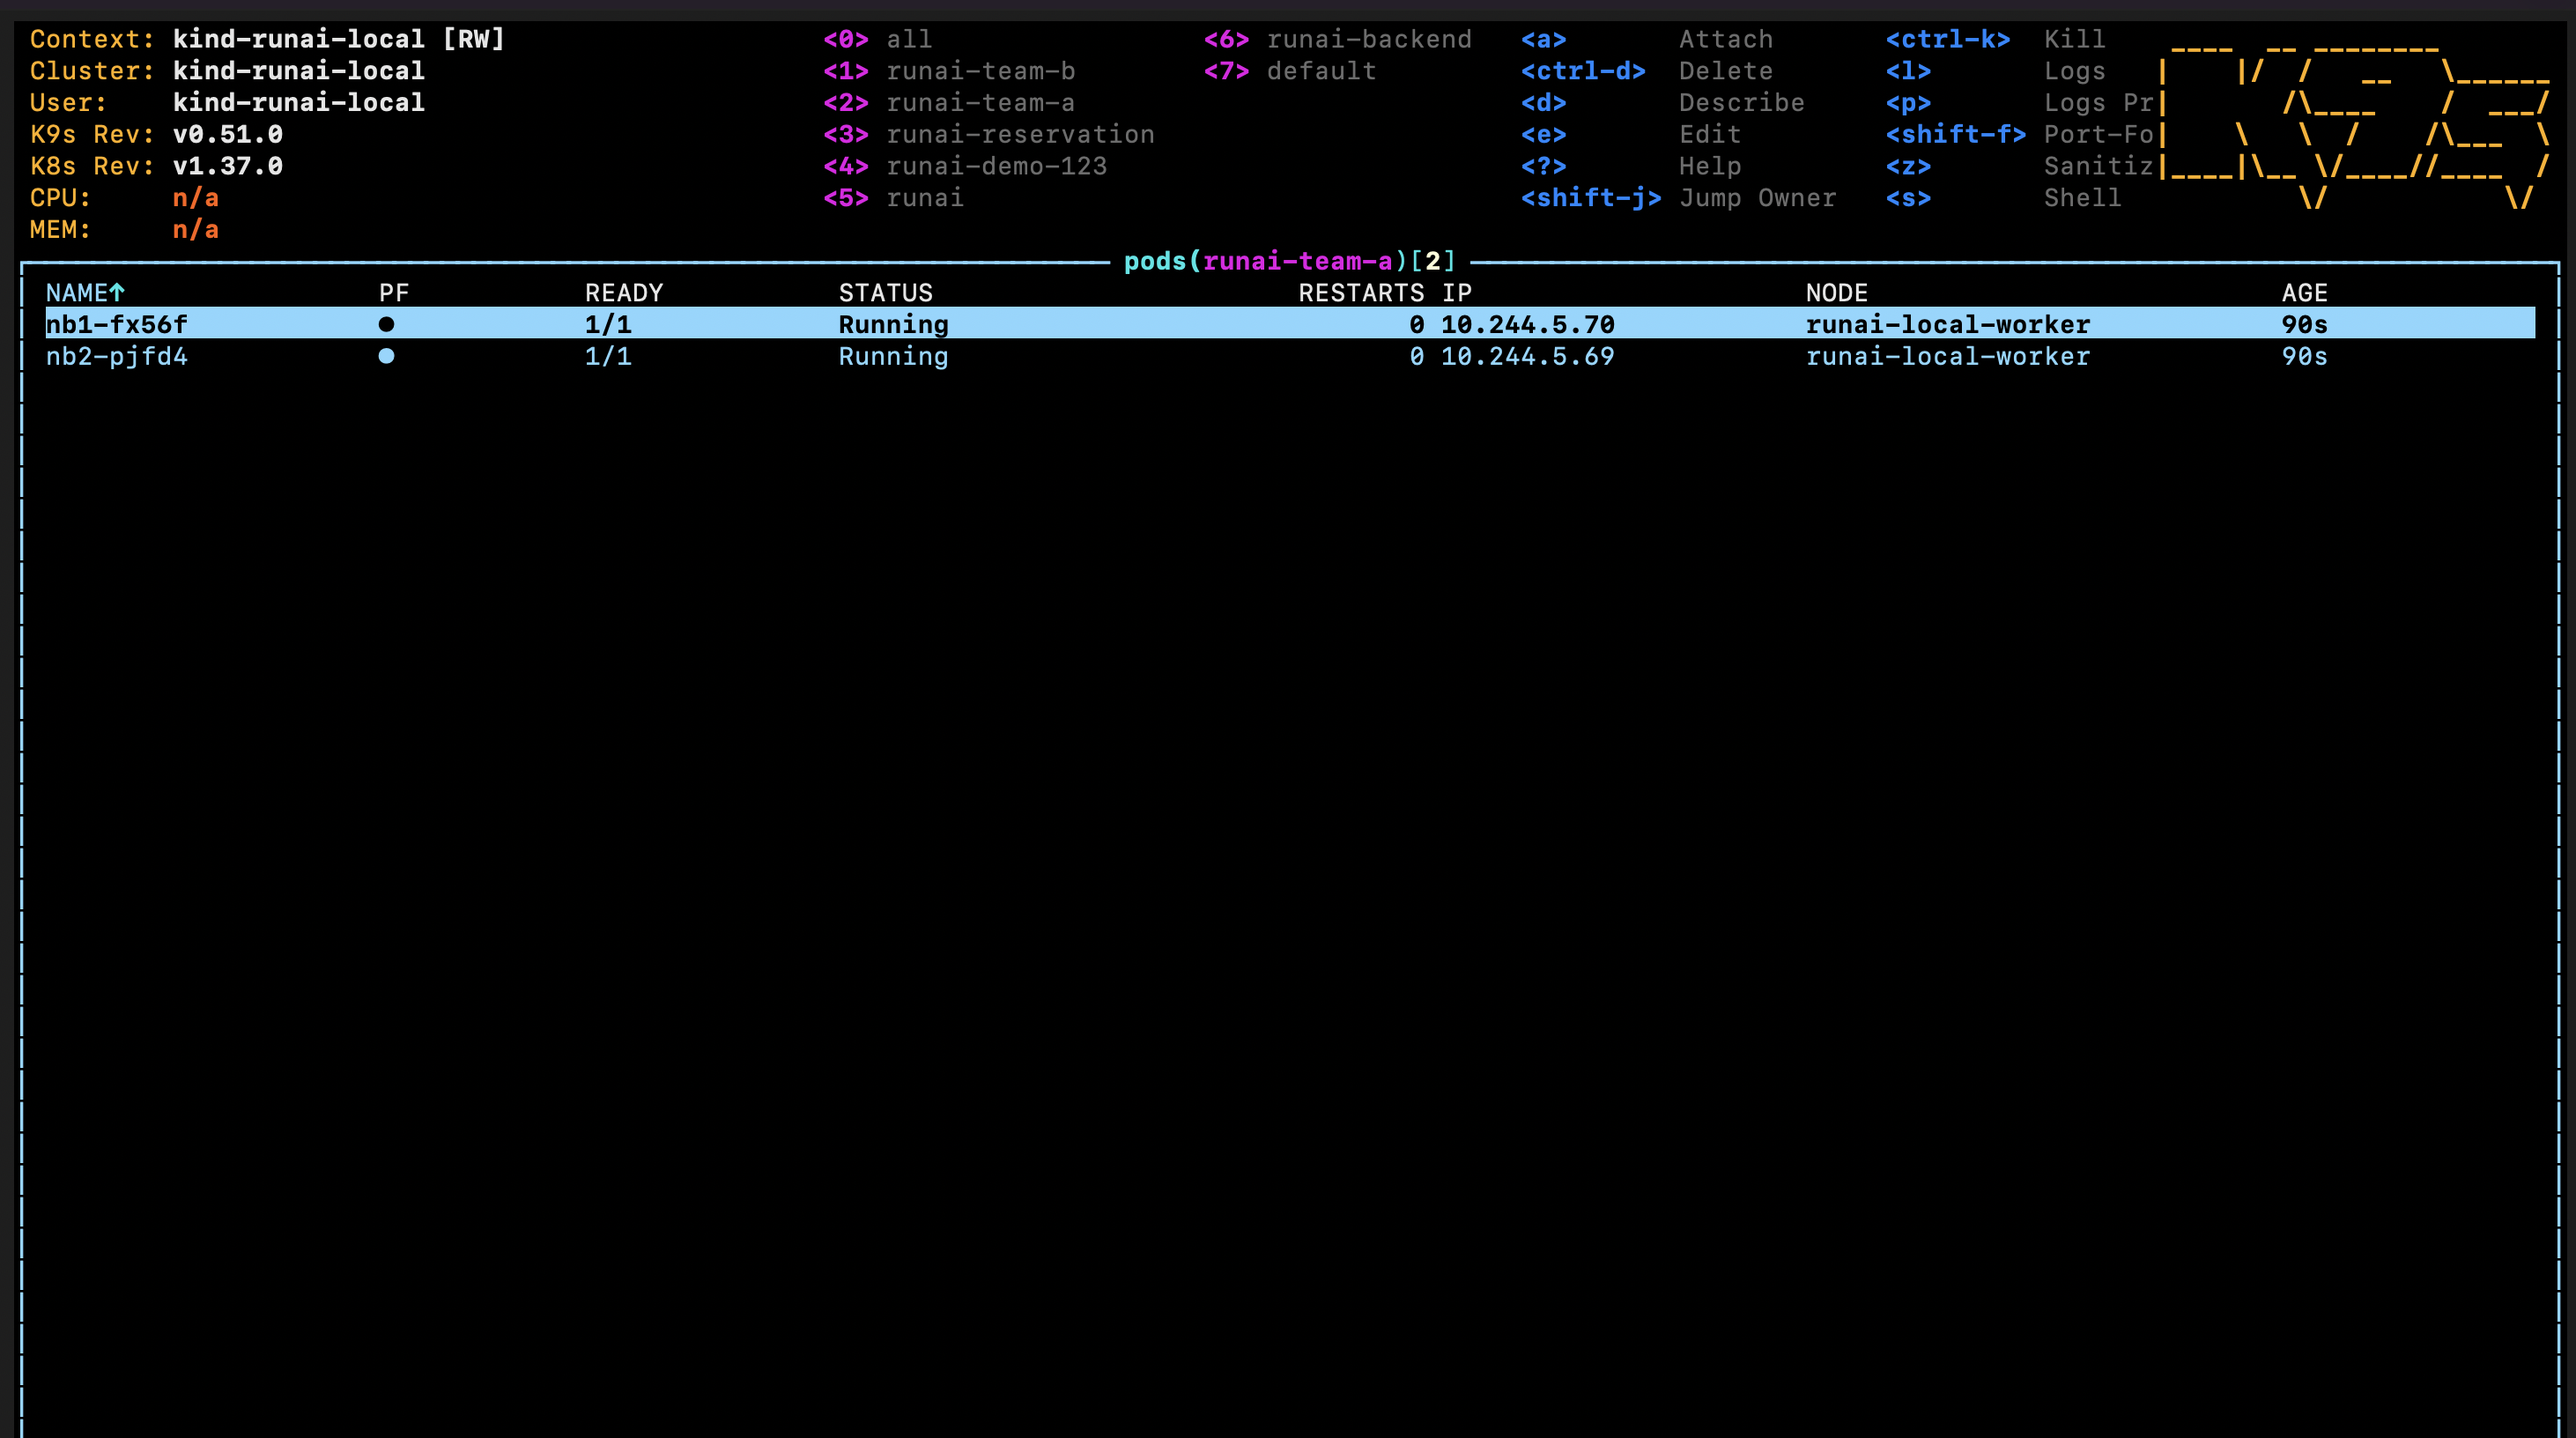
Task: Click node runai-local-worker of nb2-pjfd4
Action: coord(1948,356)
